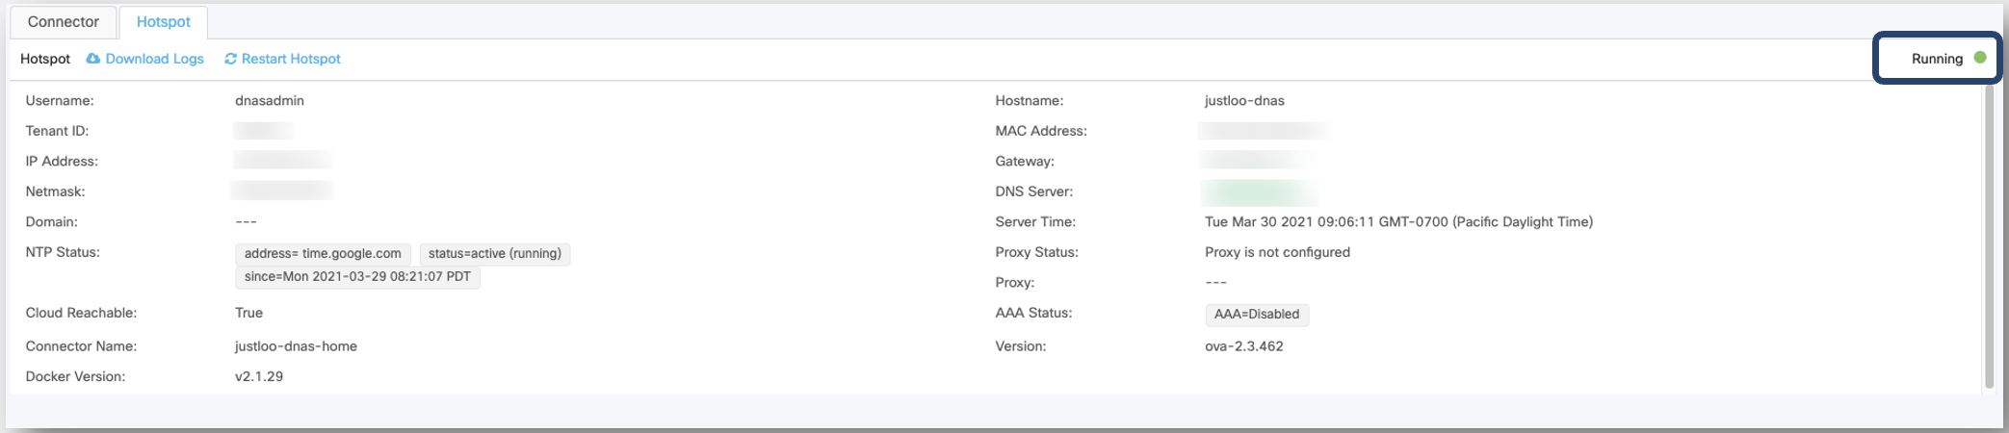Screen dimensions: 2009x433
Task: Select the justloo-dnas-home connector name
Action: pos(296,346)
